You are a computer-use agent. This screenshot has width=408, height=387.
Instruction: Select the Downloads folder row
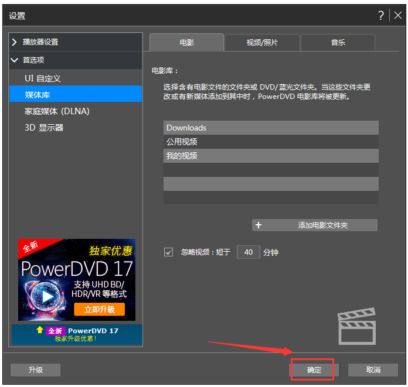click(271, 128)
